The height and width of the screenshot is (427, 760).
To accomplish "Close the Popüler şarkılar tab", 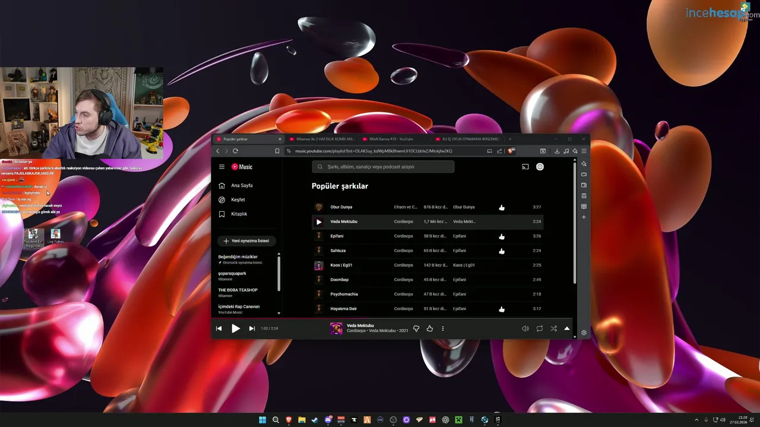I will (280, 139).
